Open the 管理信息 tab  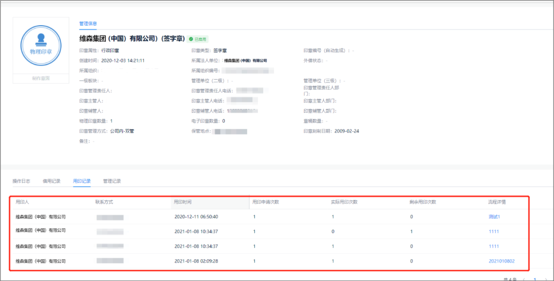[88, 24]
